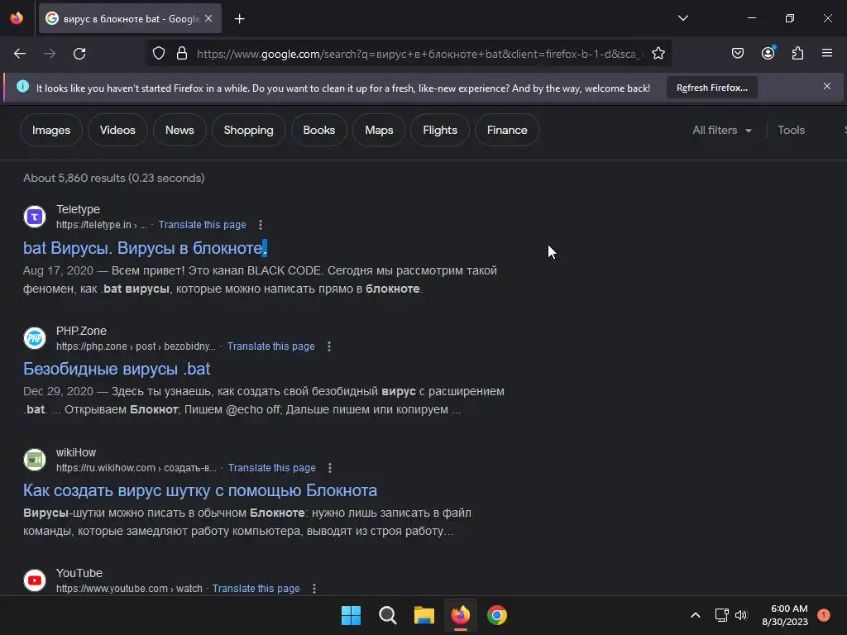Open the Teletype bat Вирусы result
This screenshot has width=847, height=635.
(x=145, y=248)
